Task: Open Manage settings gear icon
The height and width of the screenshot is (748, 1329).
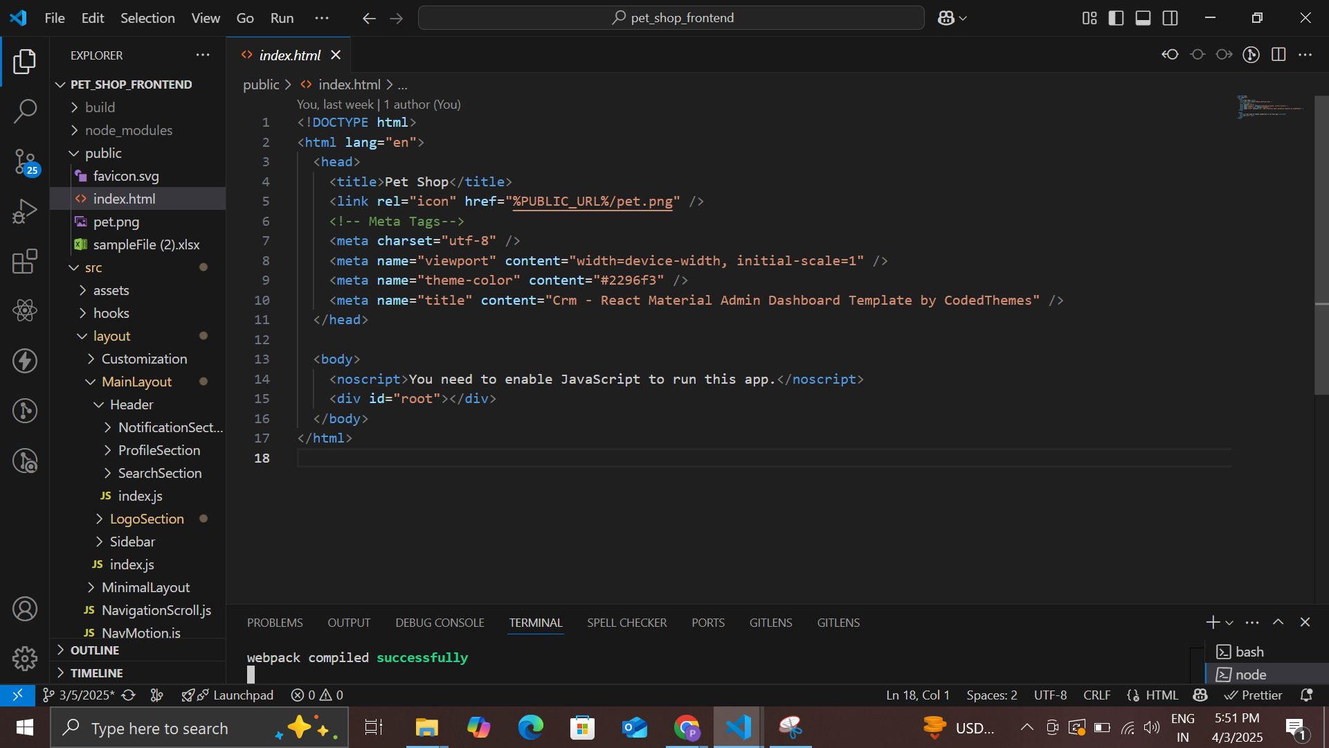Action: [x=25, y=658]
